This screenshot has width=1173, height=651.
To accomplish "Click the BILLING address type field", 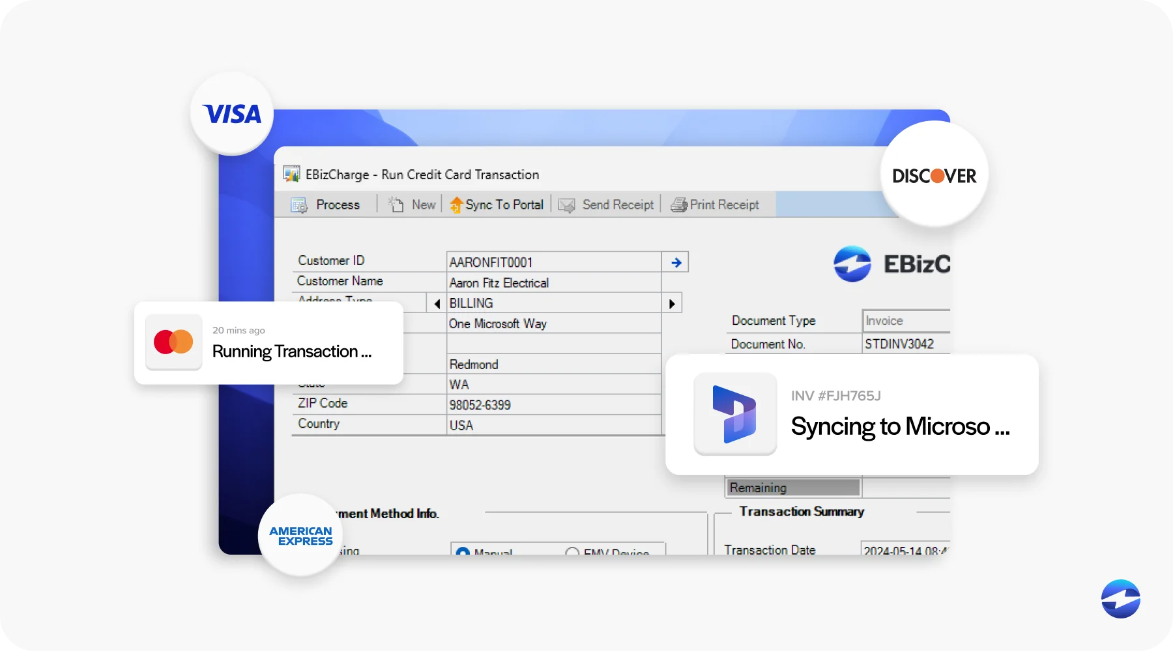I will click(x=554, y=303).
